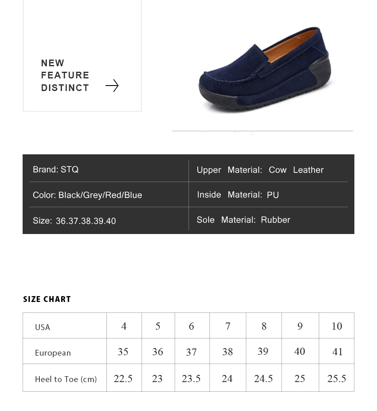
Task: Select the navy blue loafer product image
Action: pos(264,70)
